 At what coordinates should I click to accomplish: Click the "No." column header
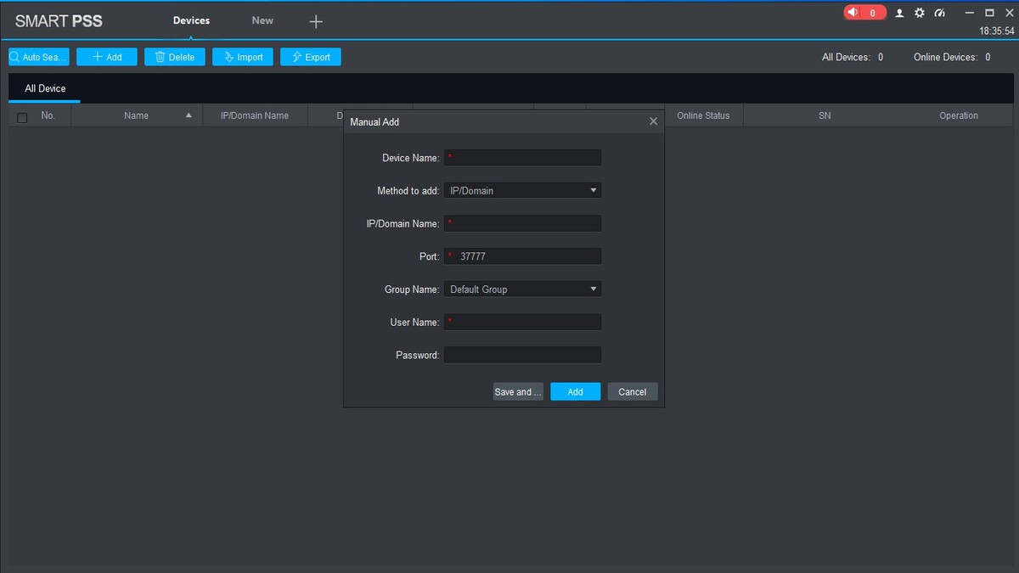(48, 115)
